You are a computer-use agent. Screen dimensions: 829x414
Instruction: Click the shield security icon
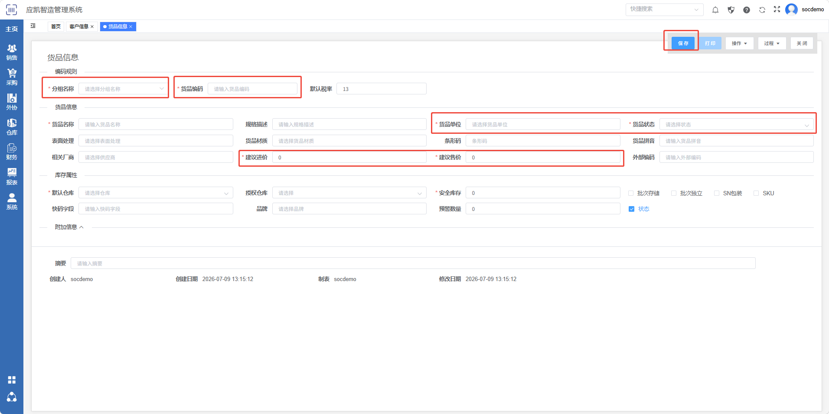pos(731,10)
